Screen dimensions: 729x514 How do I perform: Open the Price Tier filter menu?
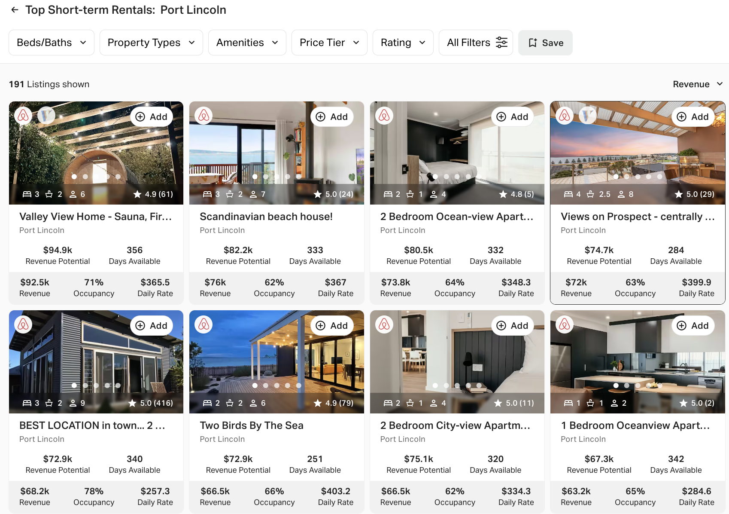[329, 42]
